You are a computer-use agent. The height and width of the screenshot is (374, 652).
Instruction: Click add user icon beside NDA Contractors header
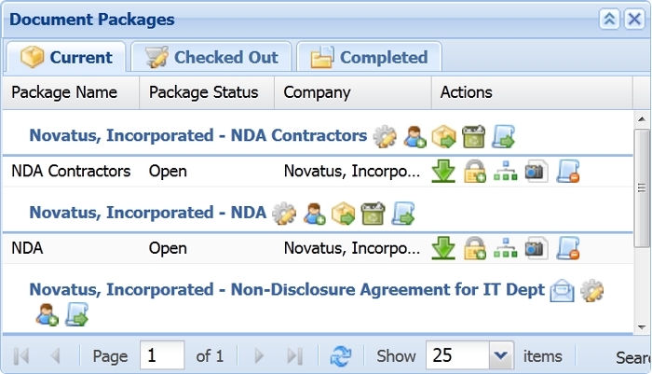[414, 136]
